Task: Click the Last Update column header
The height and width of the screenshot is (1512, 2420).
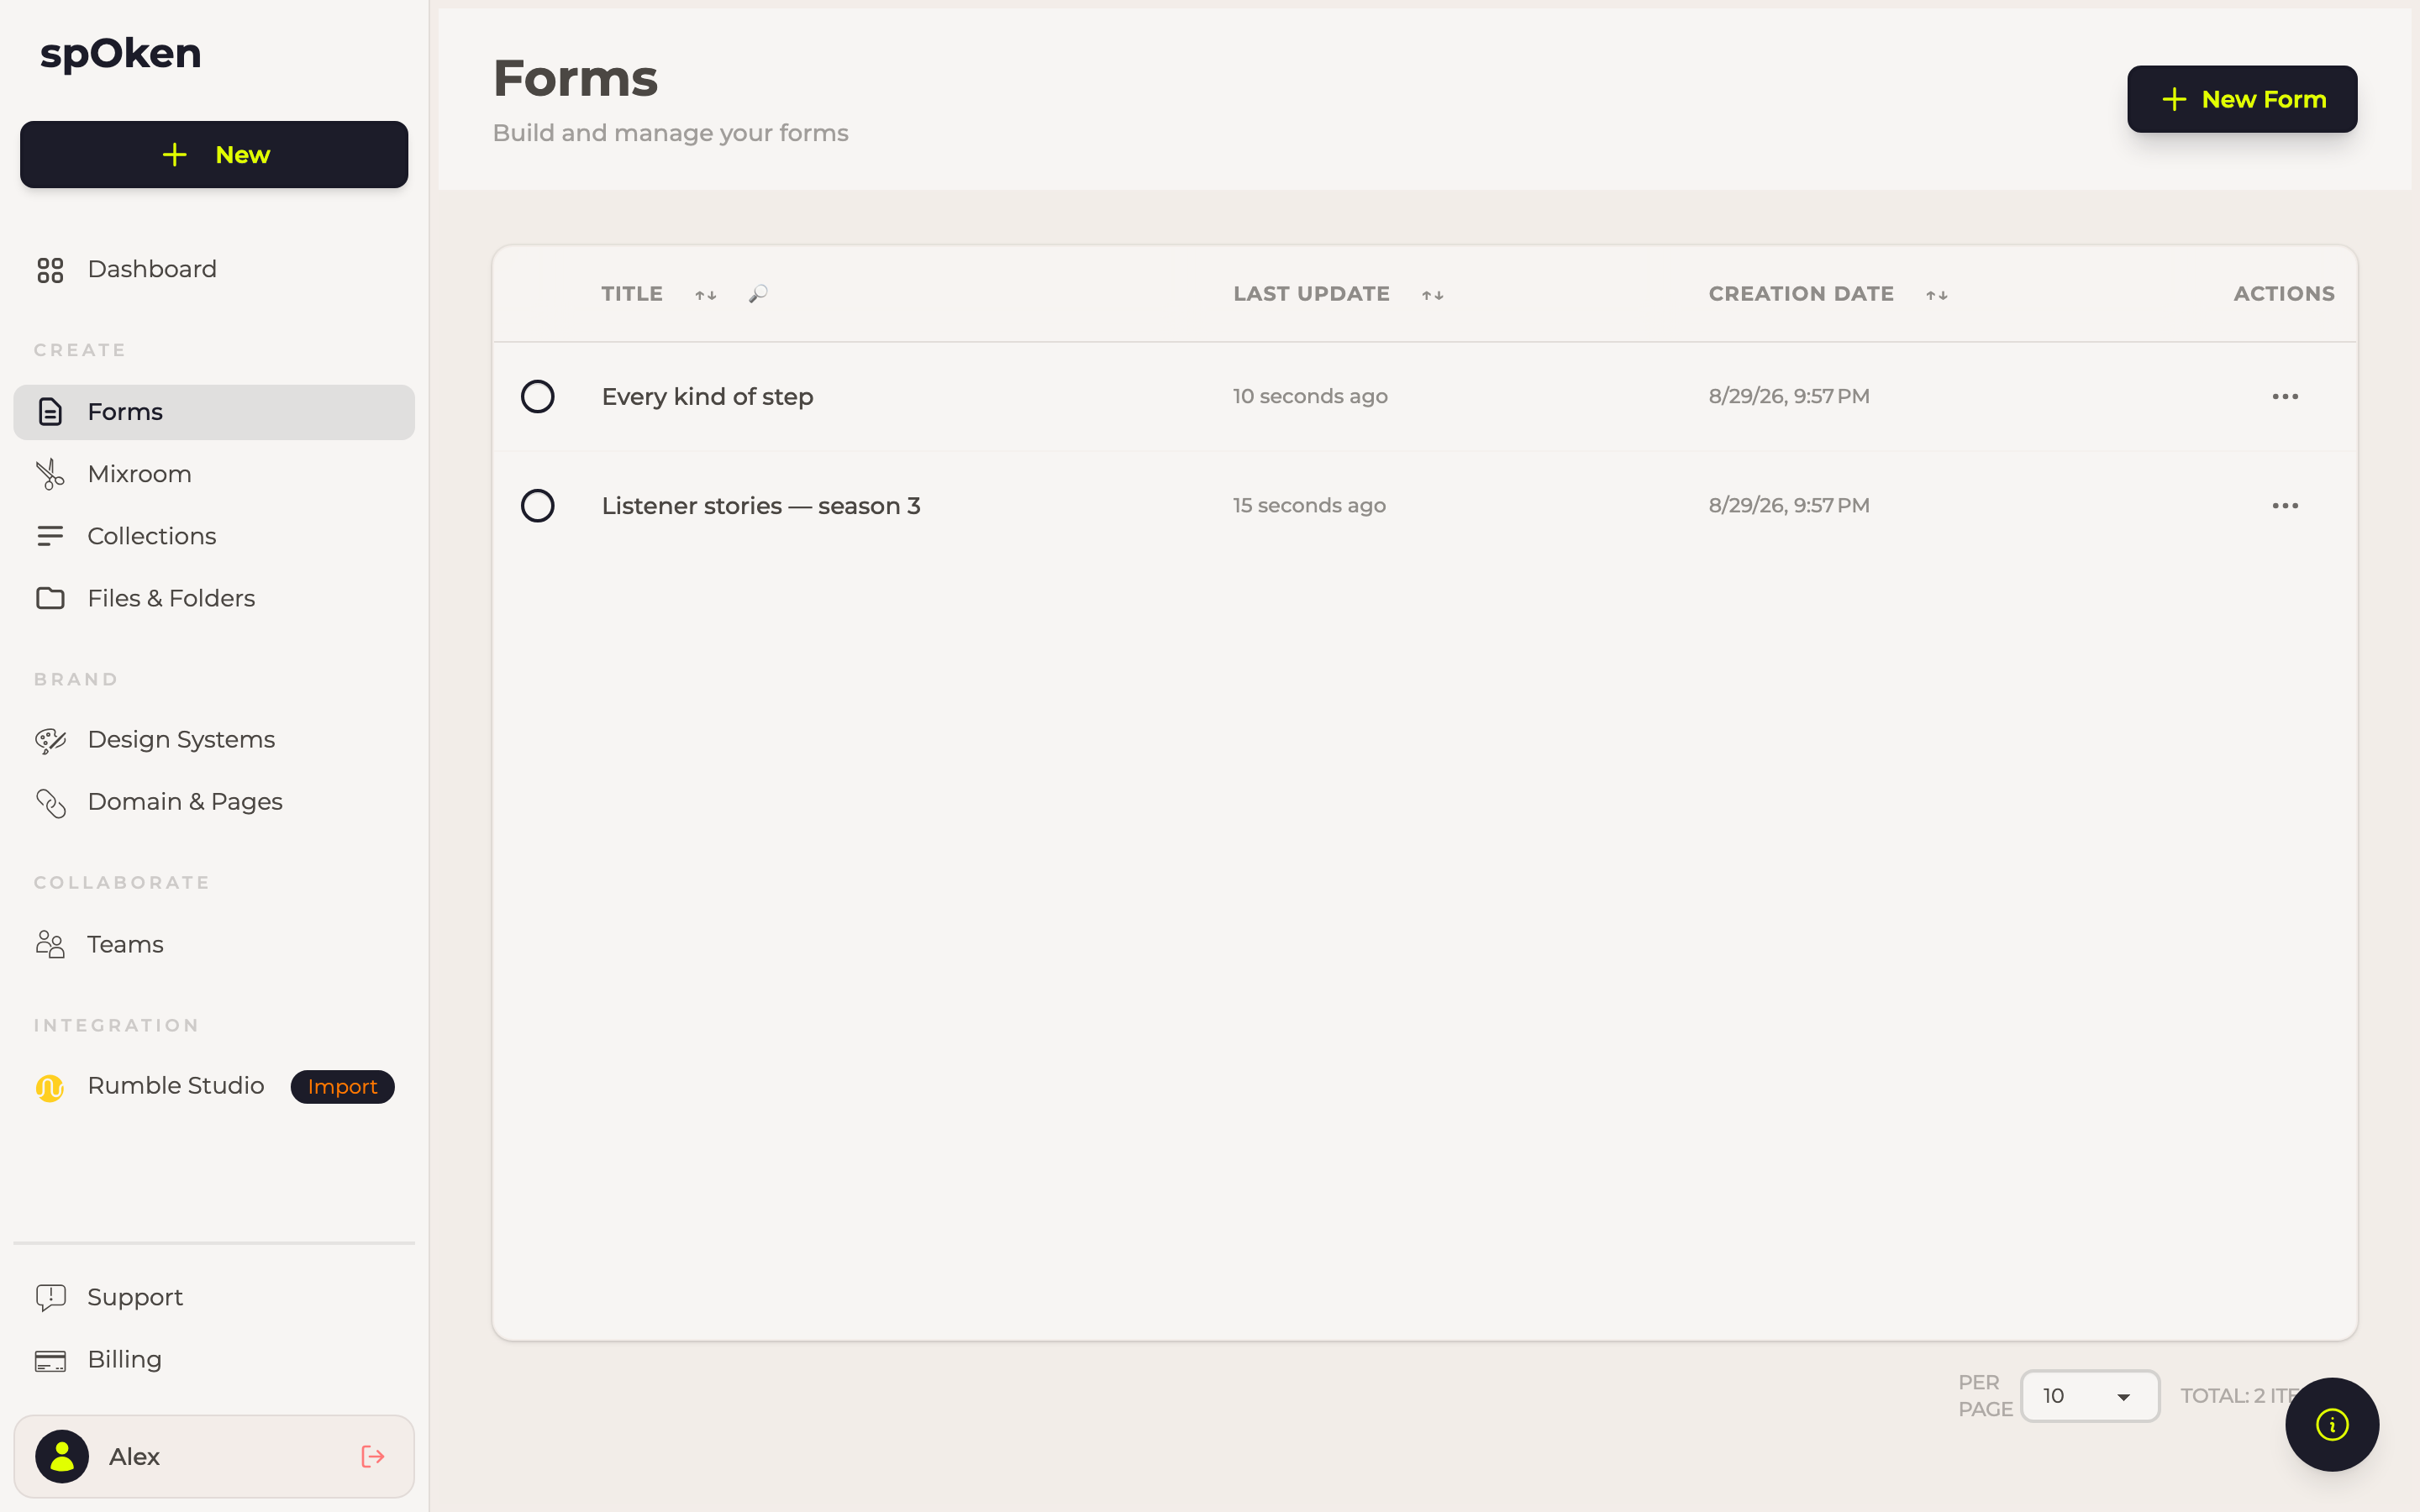Action: tap(1311, 294)
